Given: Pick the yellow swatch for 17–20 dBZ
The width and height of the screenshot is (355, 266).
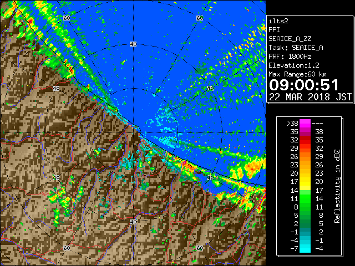Looking at the screenshot, I should [x=305, y=182].
